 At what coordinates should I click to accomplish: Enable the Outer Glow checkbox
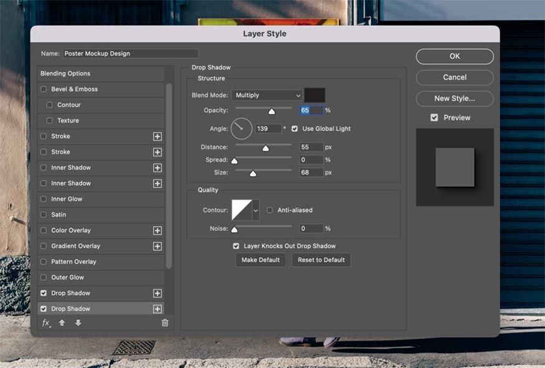click(44, 277)
